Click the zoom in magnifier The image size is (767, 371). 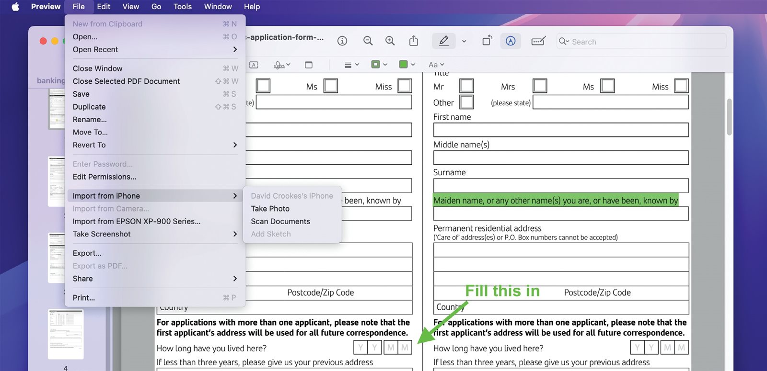tap(390, 41)
